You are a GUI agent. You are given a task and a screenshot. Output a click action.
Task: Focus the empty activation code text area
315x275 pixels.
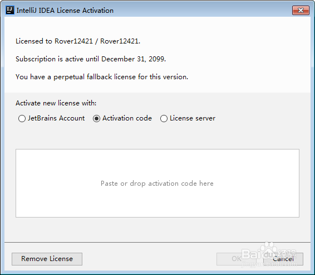pos(157,183)
